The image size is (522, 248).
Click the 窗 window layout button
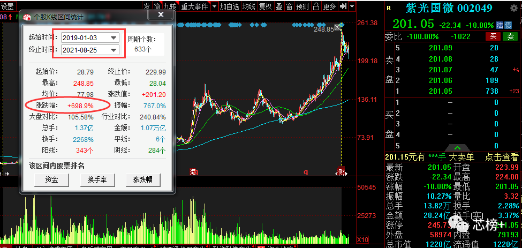[x=289, y=6]
